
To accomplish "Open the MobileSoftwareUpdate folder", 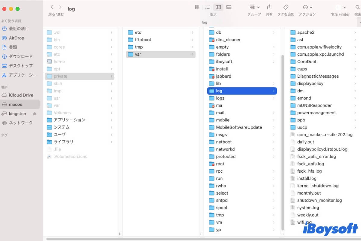I will point(242,127).
